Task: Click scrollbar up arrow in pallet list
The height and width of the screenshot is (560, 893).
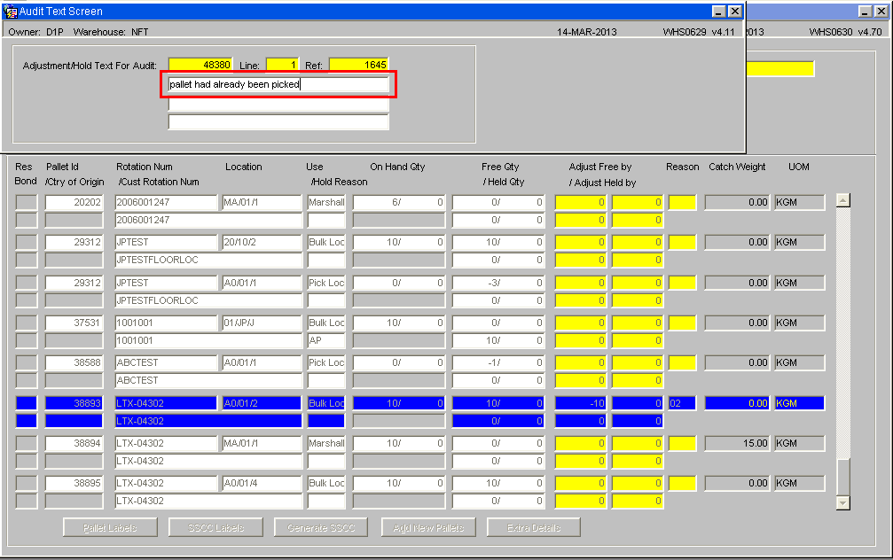Action: click(842, 200)
